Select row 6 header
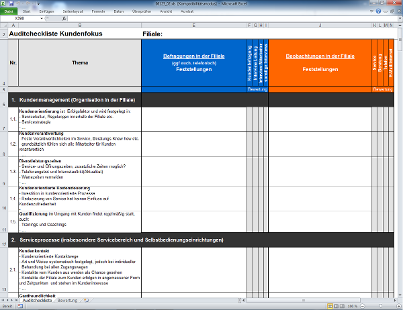The image size is (403, 310). pyautogui.click(x=4, y=100)
